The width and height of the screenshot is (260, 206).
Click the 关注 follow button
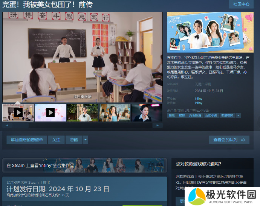click(56, 140)
